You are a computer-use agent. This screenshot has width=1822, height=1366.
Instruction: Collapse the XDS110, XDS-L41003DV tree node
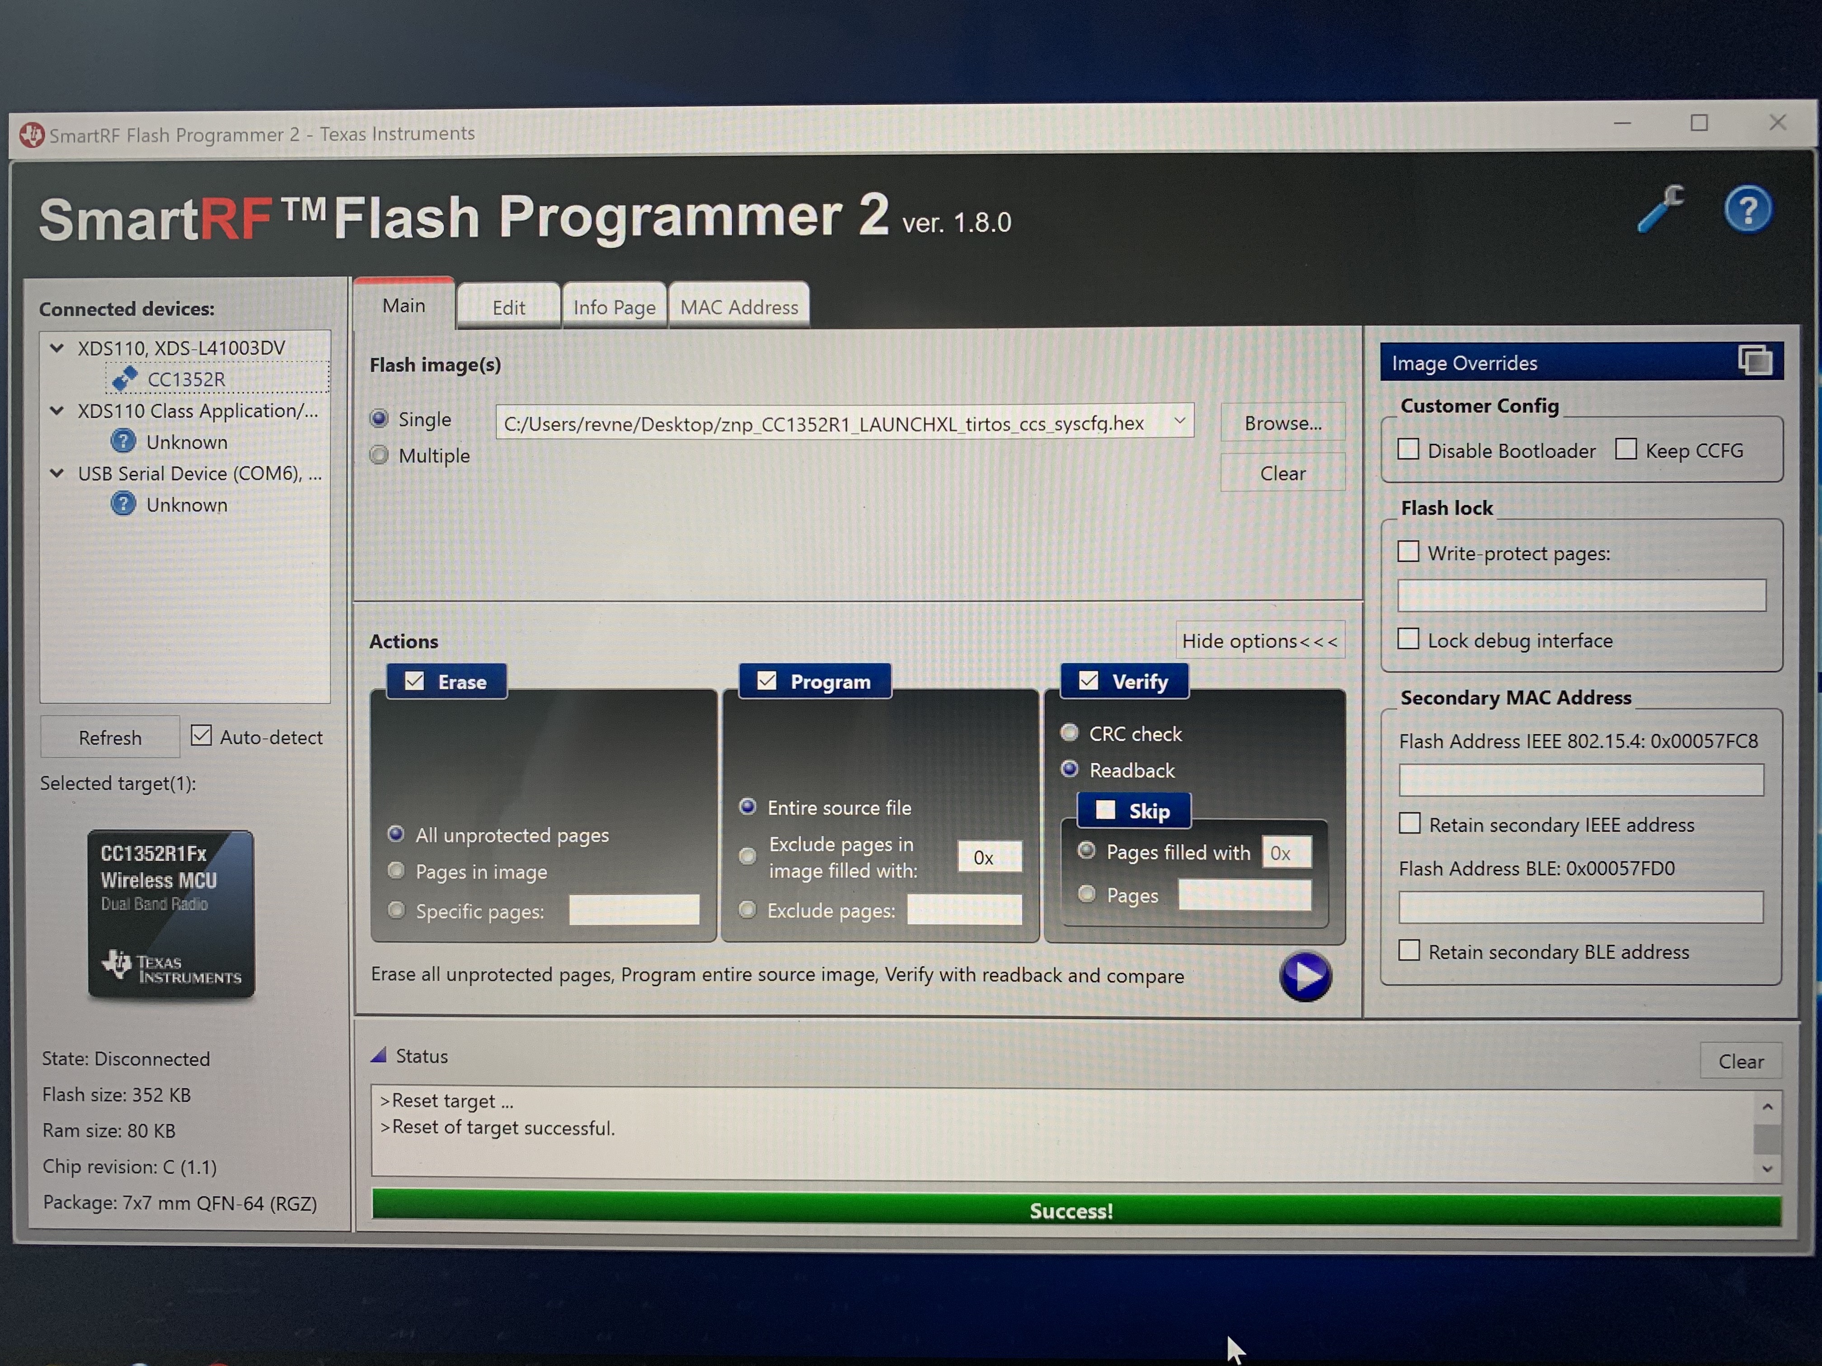pyautogui.click(x=57, y=347)
